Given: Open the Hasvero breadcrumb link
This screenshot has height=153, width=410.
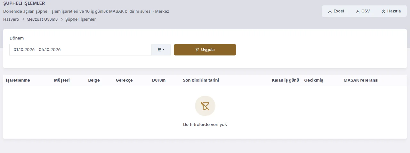Looking at the screenshot, I should 11,19.
